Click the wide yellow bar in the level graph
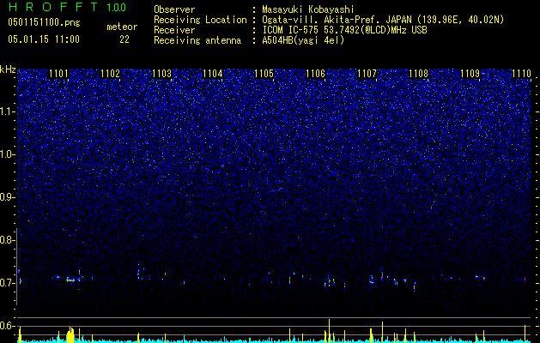The height and width of the screenshot is (343, 540). pyautogui.click(x=70, y=334)
